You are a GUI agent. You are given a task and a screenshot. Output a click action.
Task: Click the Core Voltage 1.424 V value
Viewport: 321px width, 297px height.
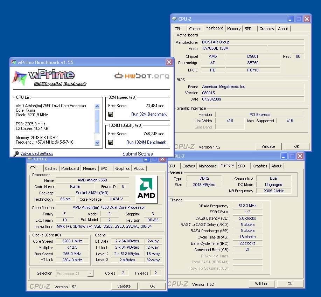coord(116,199)
